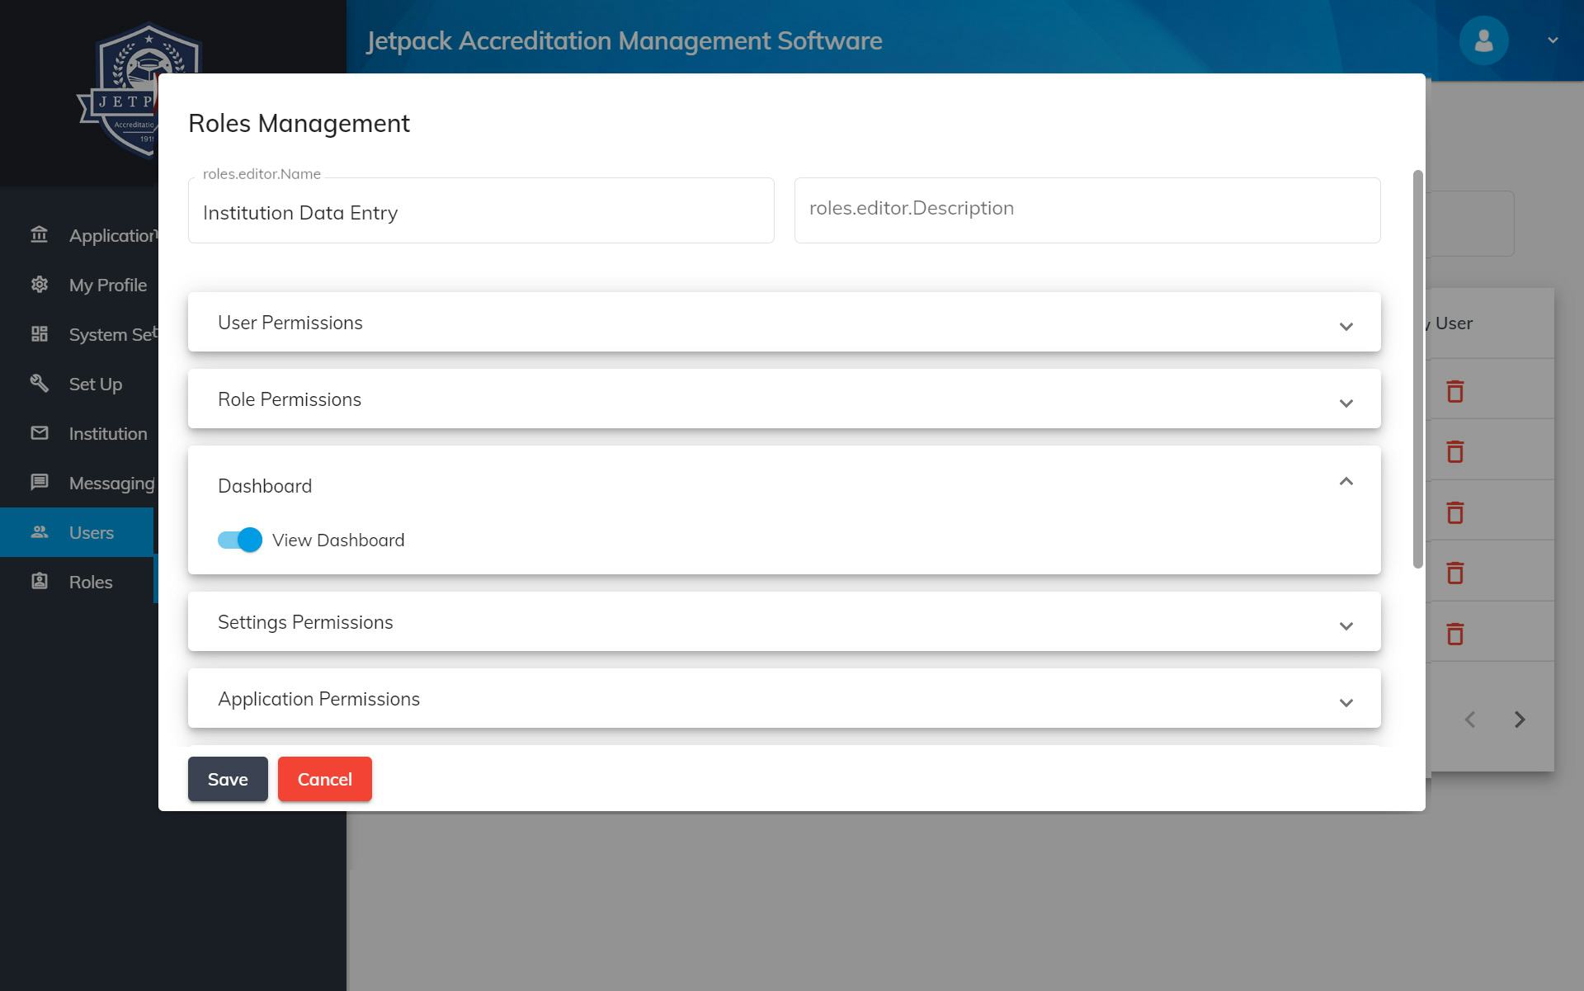Switch the Dashboard permission switch
Screen dimensions: 1584x991
(x=238, y=540)
